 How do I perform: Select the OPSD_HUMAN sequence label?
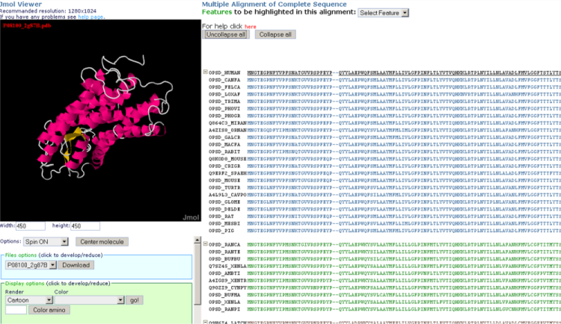pos(224,72)
